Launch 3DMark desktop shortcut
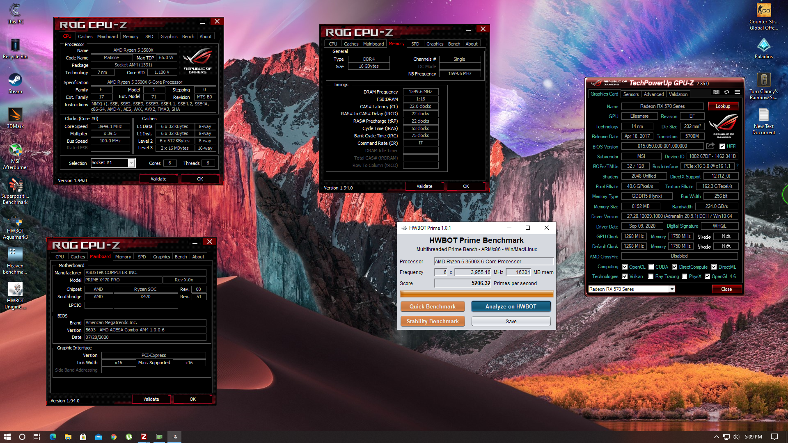Viewport: 788px width, 443px height. [x=15, y=118]
